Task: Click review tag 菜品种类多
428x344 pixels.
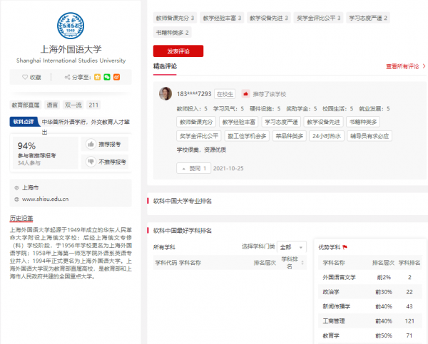Action: click(290, 136)
